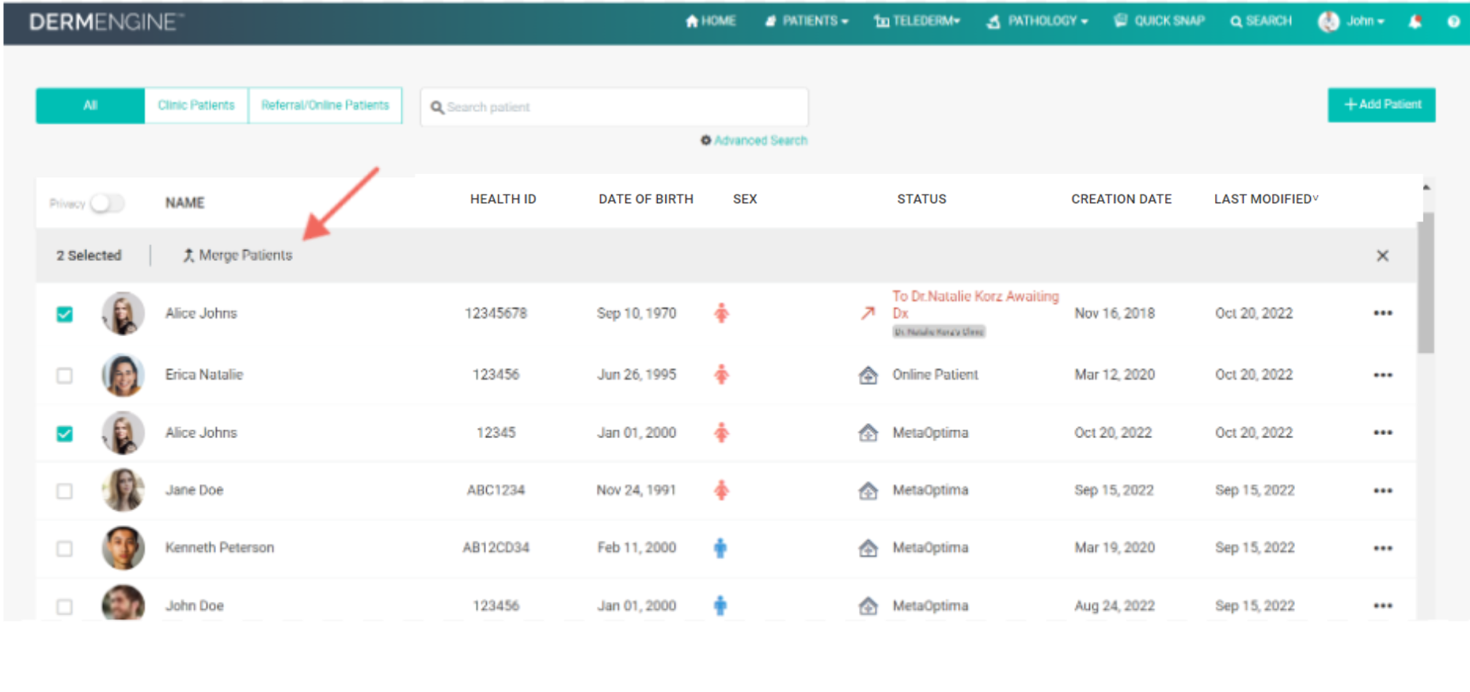Image resolution: width=1470 pixels, height=692 pixels.
Task: Uncheck Alice Johns with health ID 12345678
Action: click(x=65, y=314)
